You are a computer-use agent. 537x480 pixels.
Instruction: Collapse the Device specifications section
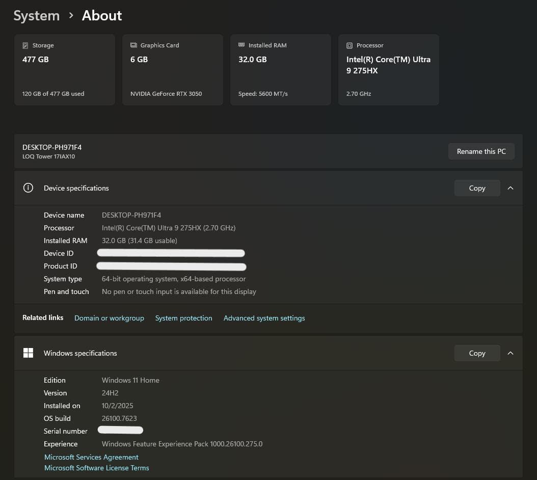coord(511,188)
